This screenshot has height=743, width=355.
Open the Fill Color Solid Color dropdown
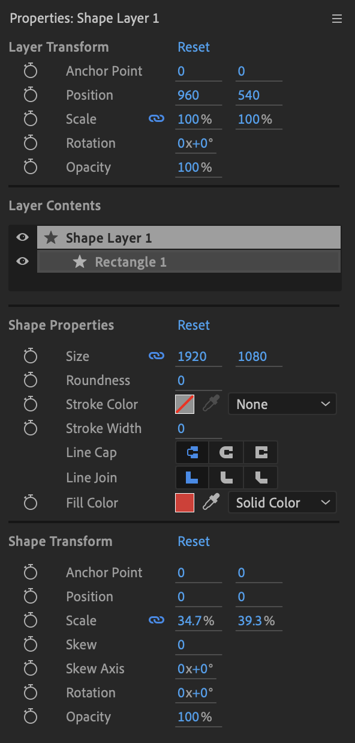[282, 503]
